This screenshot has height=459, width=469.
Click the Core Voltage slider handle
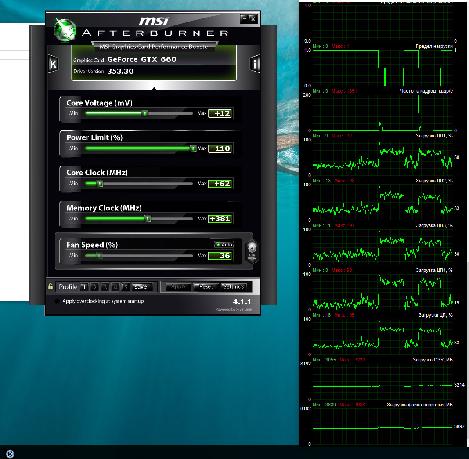tap(145, 113)
